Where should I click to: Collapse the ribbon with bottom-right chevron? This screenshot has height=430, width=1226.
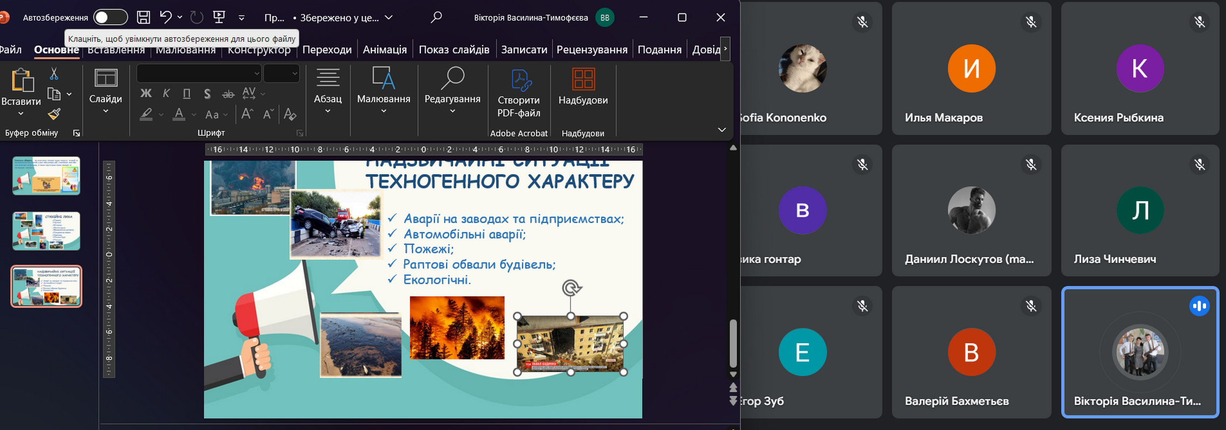722,130
